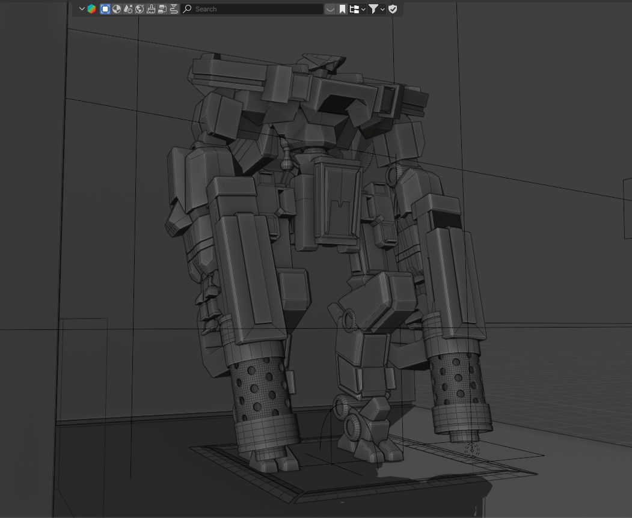
Task: Click the colorful hexagon logo icon
Action: pyautogui.click(x=91, y=9)
